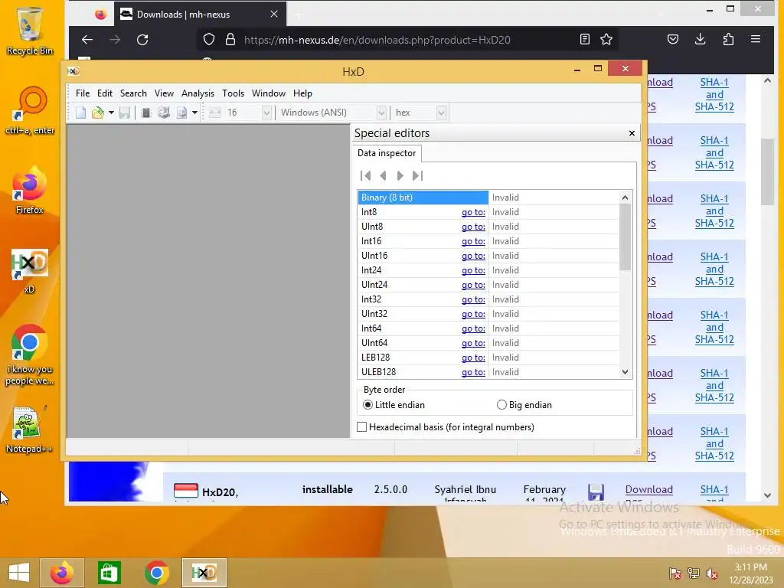Image resolution: width=784 pixels, height=588 pixels.
Task: Open the Edit menu in HxD
Action: pyautogui.click(x=104, y=93)
